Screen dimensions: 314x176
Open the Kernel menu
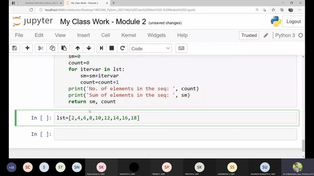coord(129,35)
